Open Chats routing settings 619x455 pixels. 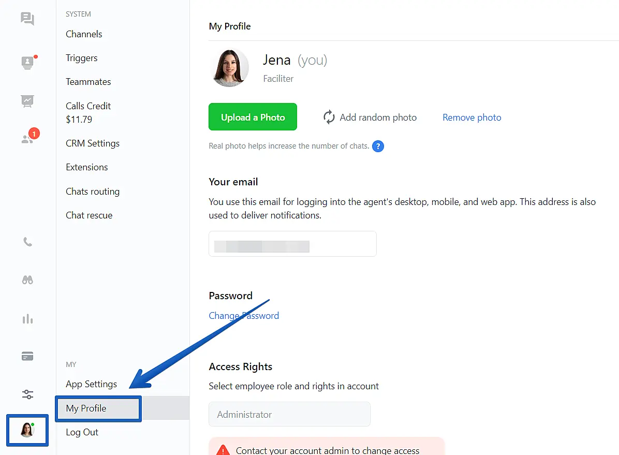pos(93,192)
